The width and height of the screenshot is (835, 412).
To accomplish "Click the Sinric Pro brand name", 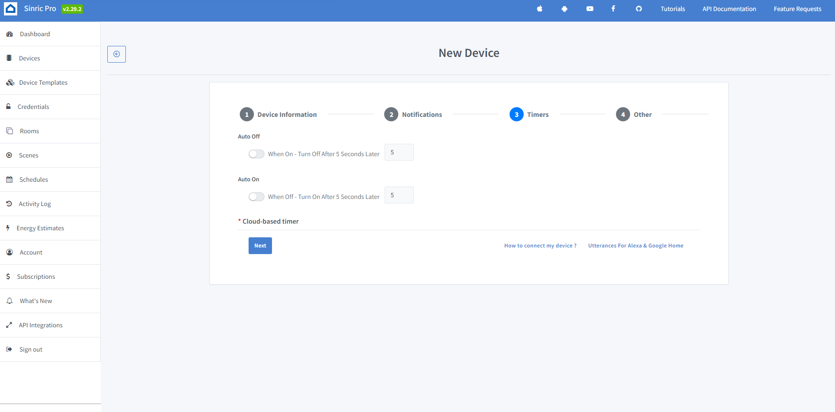I will pyautogui.click(x=40, y=9).
